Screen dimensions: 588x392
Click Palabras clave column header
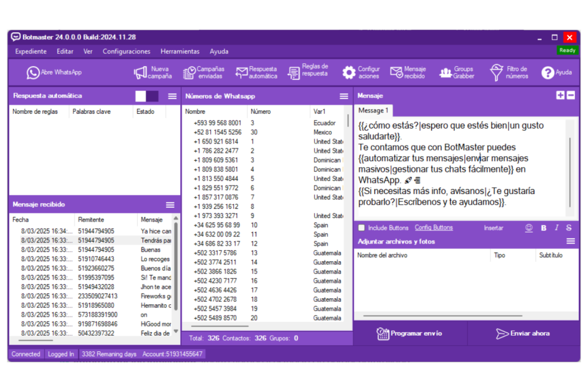91,111
